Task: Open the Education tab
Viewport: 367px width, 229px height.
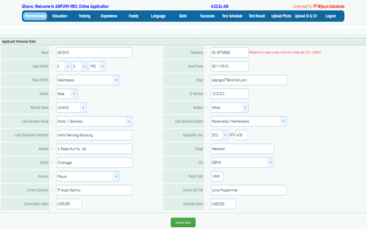Action: pyautogui.click(x=60, y=16)
